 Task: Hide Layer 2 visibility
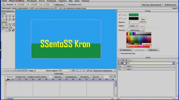click(x=119, y=69)
